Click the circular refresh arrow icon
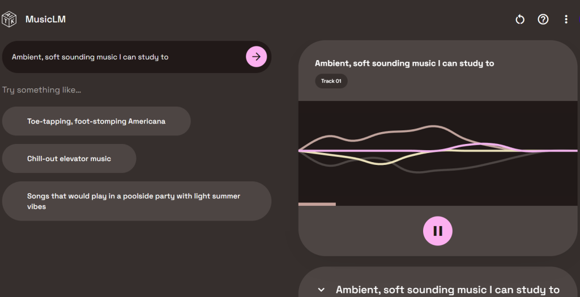 coord(520,19)
